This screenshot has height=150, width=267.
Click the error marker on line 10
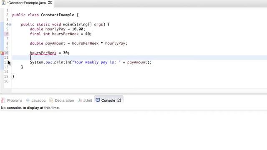click(x=3, y=53)
